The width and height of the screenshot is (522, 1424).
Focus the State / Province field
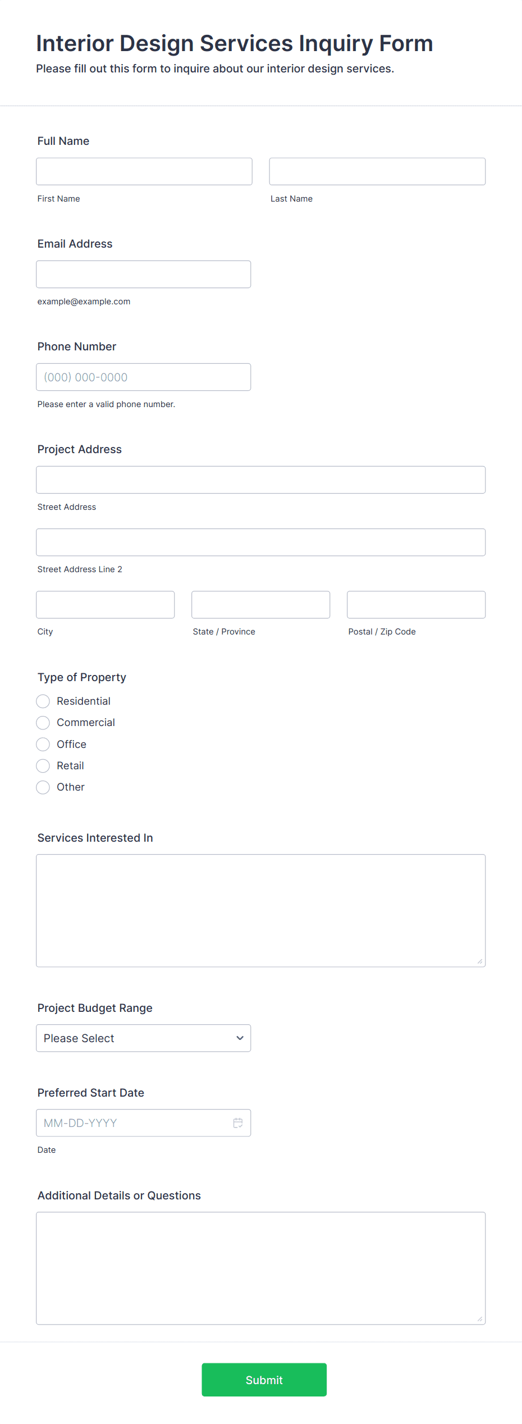coord(261,605)
